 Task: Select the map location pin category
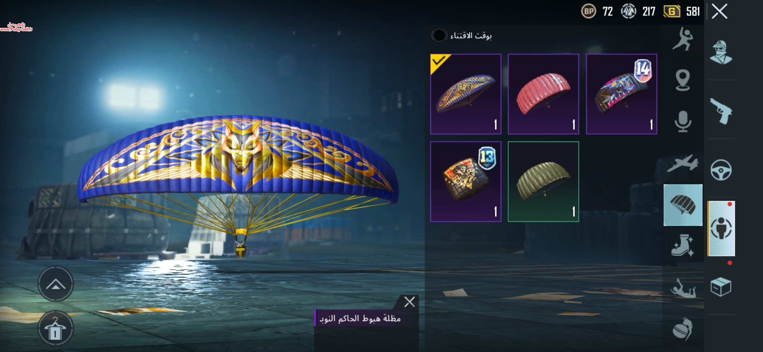pos(682,80)
